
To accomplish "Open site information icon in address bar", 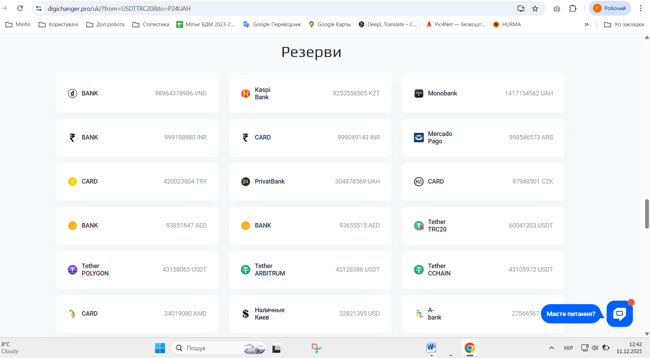I will [39, 8].
